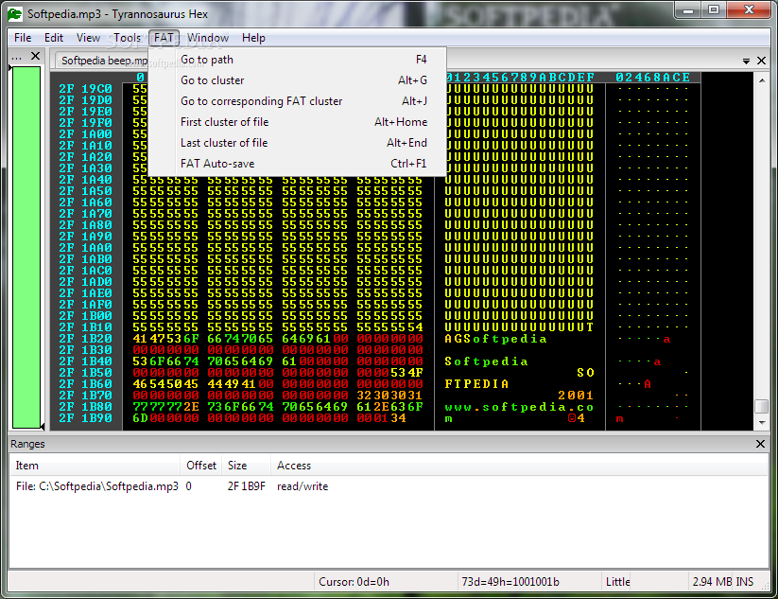The width and height of the screenshot is (778, 599).
Task: Toggle INS insert mode indicator
Action: 744,582
